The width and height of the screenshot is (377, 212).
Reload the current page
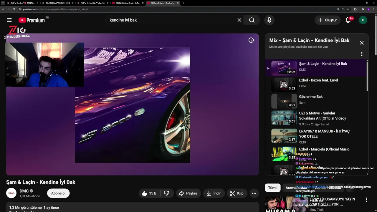[14, 9]
